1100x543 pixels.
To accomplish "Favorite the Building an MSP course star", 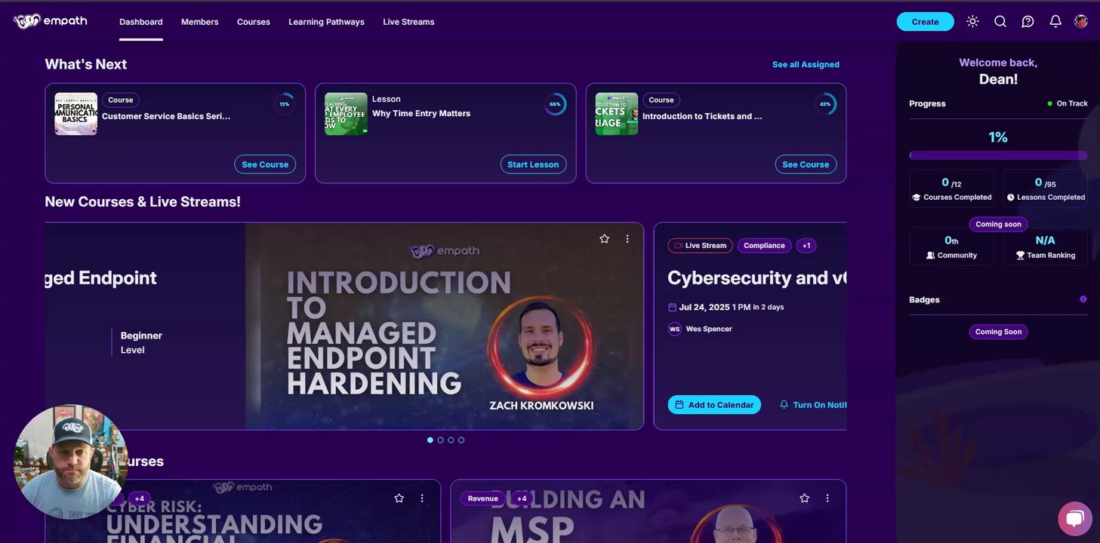I will (804, 499).
